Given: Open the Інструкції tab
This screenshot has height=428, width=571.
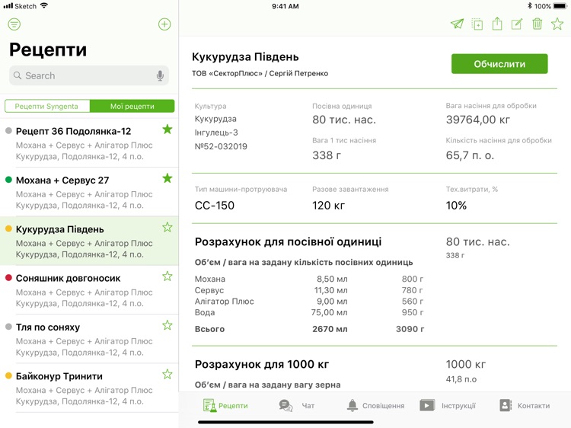Looking at the screenshot, I should pos(448,406).
